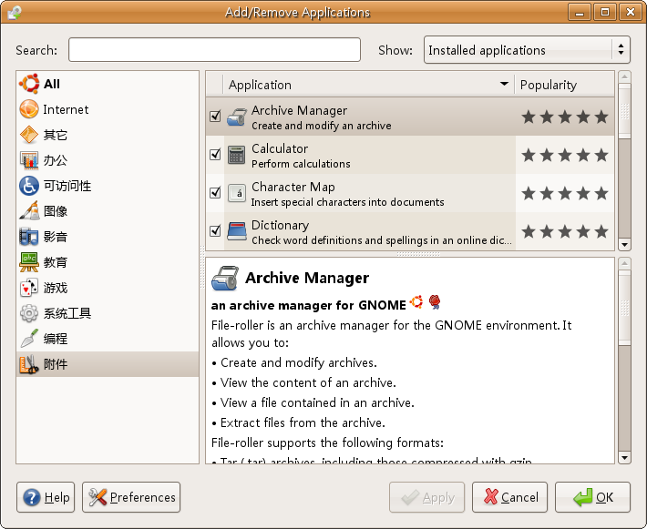Click the Ubuntu logo beside GNOME heading

pos(416,302)
